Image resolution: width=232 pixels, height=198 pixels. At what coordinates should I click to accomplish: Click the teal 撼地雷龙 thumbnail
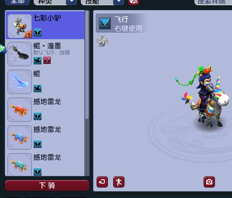tap(20, 164)
